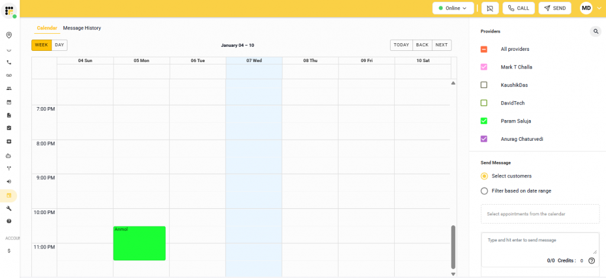Viewport: 606px width, 278px height.
Task: Click the TODAY button
Action: (x=402, y=45)
